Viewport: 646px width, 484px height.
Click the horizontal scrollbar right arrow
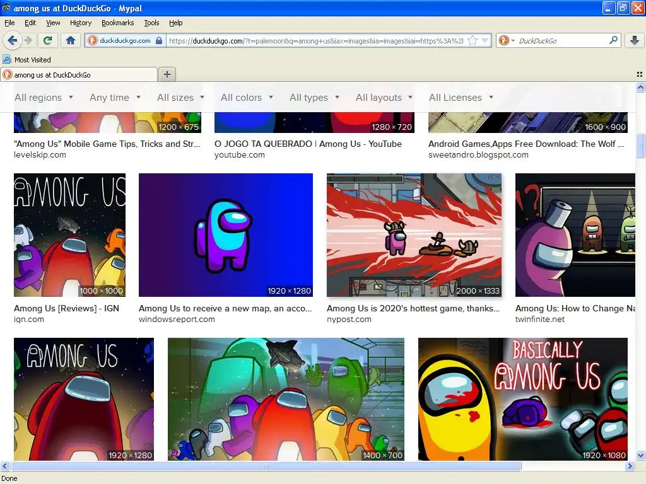click(630, 466)
